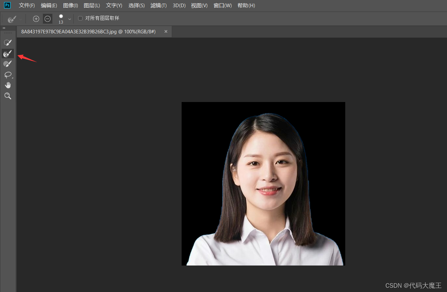Open the 文件(F) menu
Image resolution: width=447 pixels, height=292 pixels.
tap(27, 6)
